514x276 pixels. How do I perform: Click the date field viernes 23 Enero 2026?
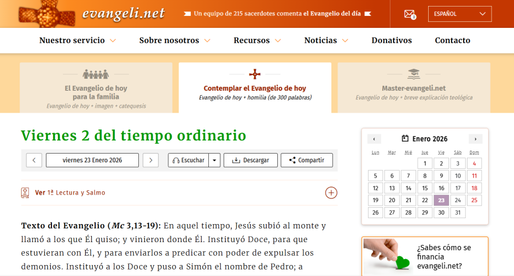tap(92, 160)
